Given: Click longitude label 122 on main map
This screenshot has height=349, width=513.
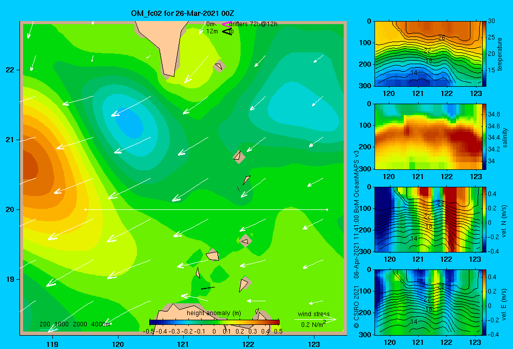Looking at the screenshot, I should (x=248, y=344).
